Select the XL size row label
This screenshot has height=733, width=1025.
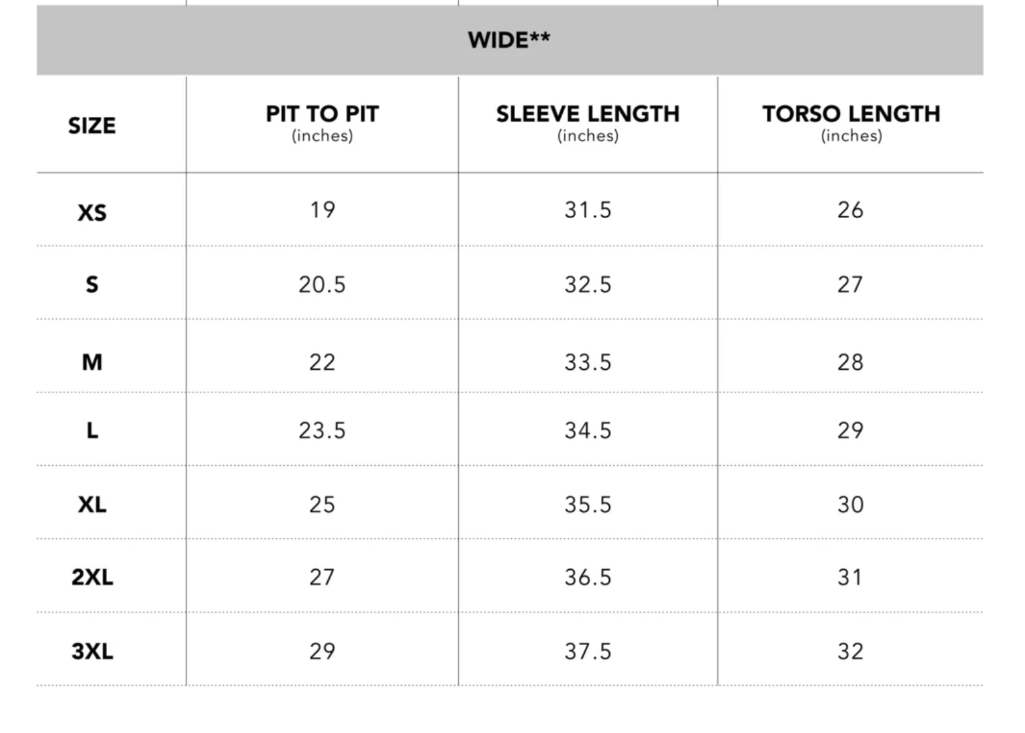coord(92,504)
